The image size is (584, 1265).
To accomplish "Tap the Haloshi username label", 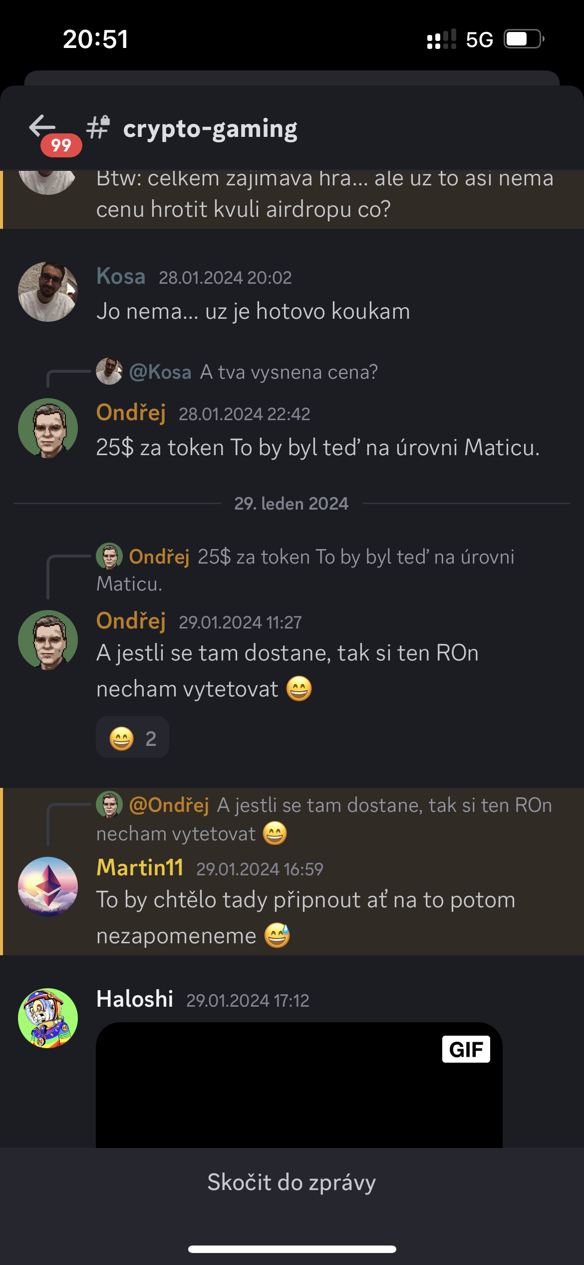I will point(135,999).
